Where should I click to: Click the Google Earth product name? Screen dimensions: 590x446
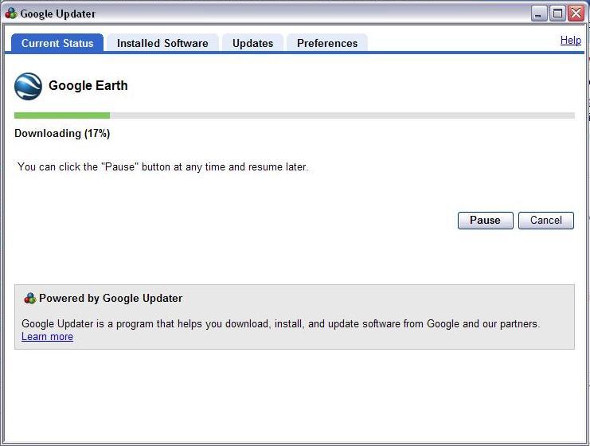click(x=88, y=85)
